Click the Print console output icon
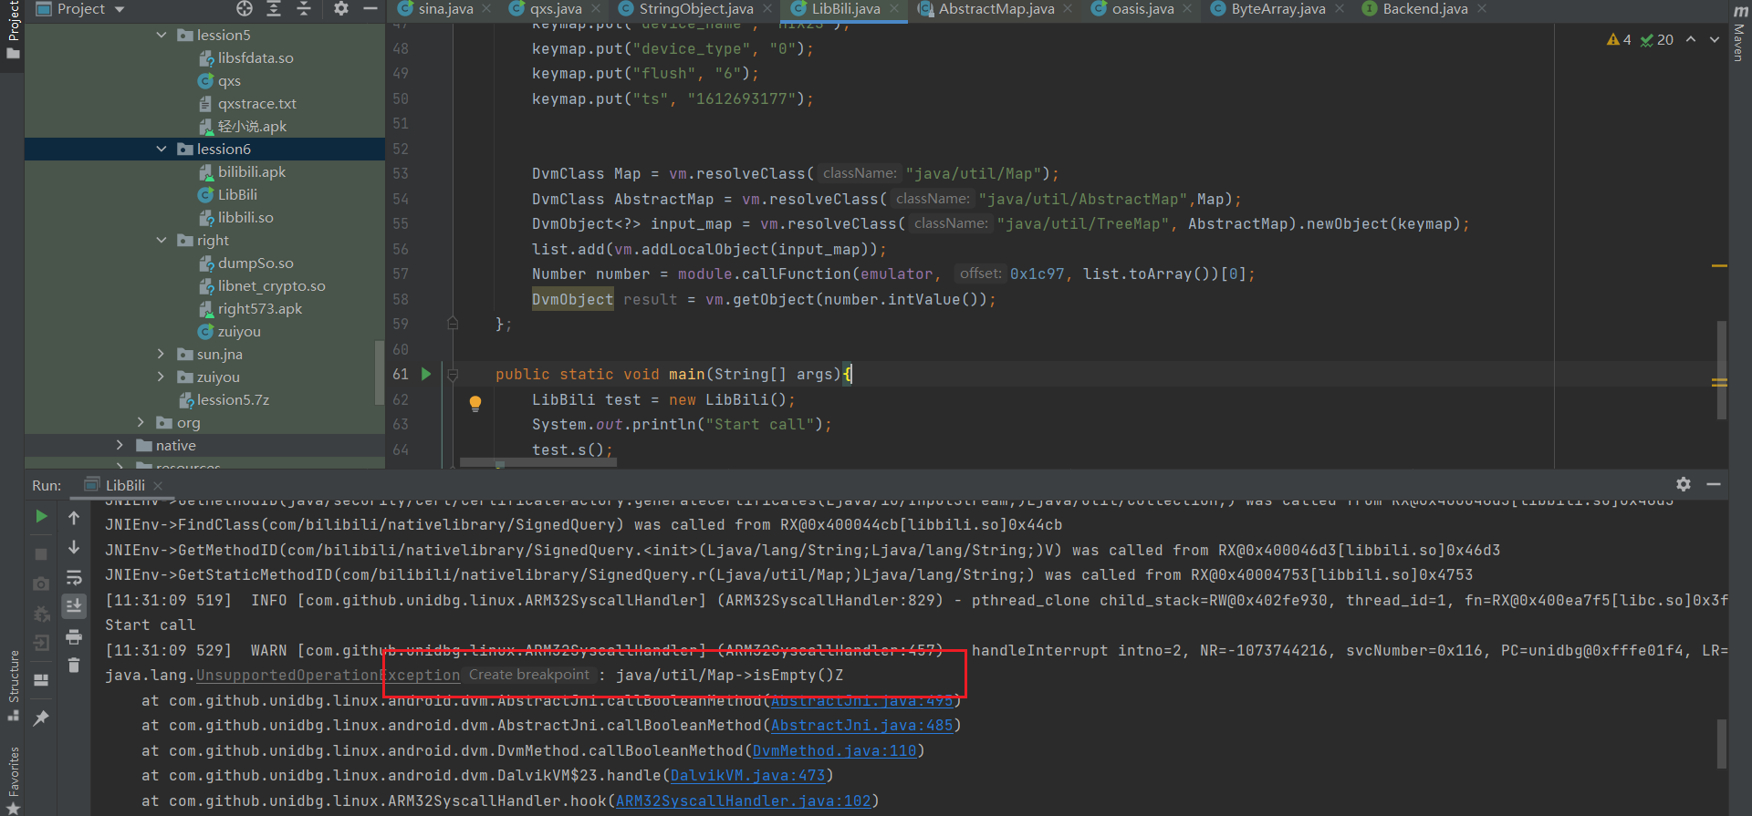The width and height of the screenshot is (1752, 816). [x=74, y=636]
